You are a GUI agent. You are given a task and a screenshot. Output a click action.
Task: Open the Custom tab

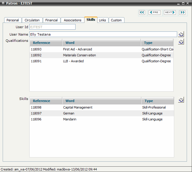point(116,20)
